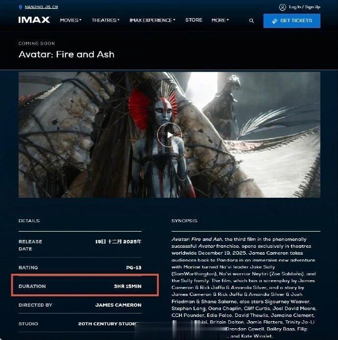
Task: Expand the Movies dropdown menu
Action: click(71, 20)
